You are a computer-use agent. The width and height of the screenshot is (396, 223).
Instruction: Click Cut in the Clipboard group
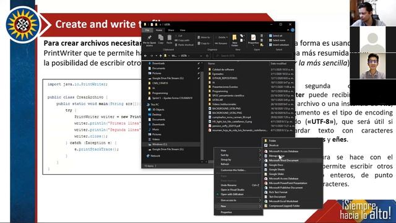pyautogui.click(x=178, y=36)
